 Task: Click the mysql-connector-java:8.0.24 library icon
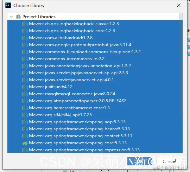tap(25, 94)
